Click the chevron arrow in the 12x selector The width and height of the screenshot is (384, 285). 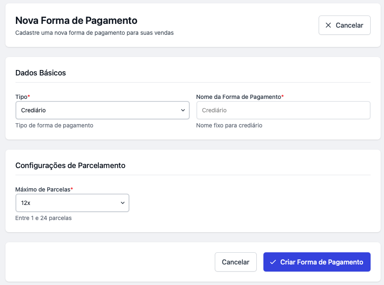[x=123, y=203]
